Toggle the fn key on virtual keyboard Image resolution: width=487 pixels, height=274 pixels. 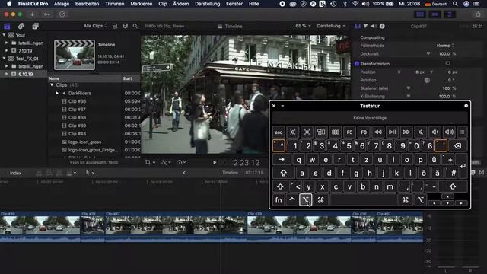point(279,200)
